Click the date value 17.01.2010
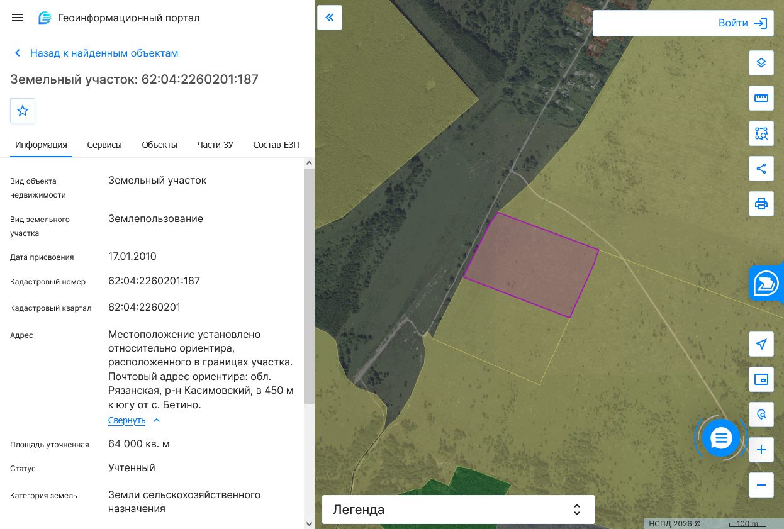 point(132,257)
